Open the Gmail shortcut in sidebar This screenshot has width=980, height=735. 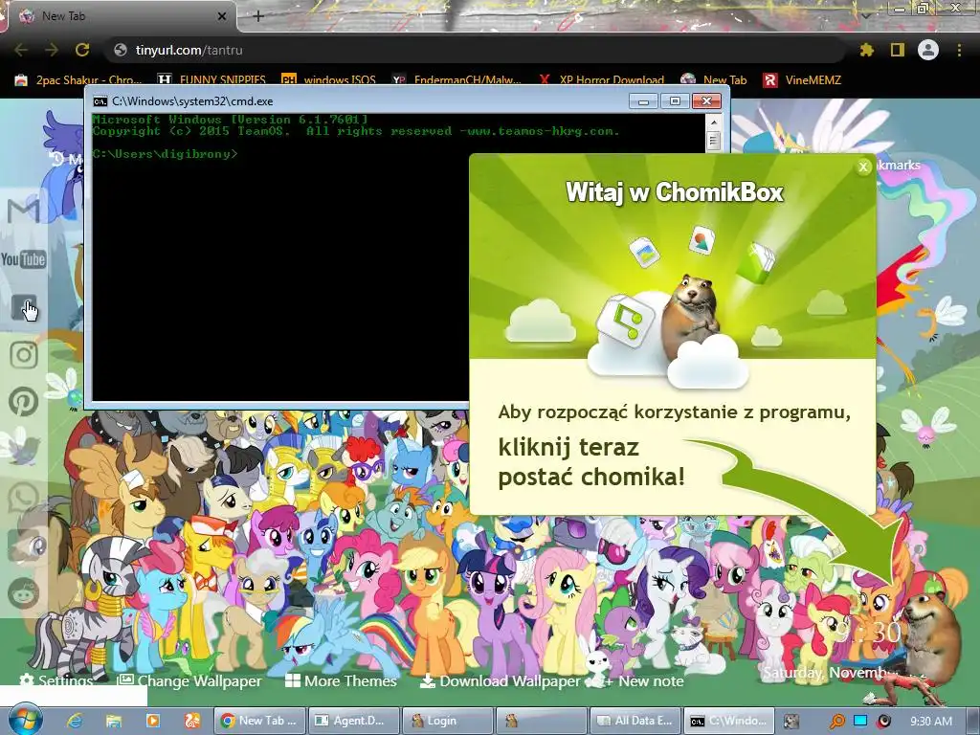tap(24, 211)
